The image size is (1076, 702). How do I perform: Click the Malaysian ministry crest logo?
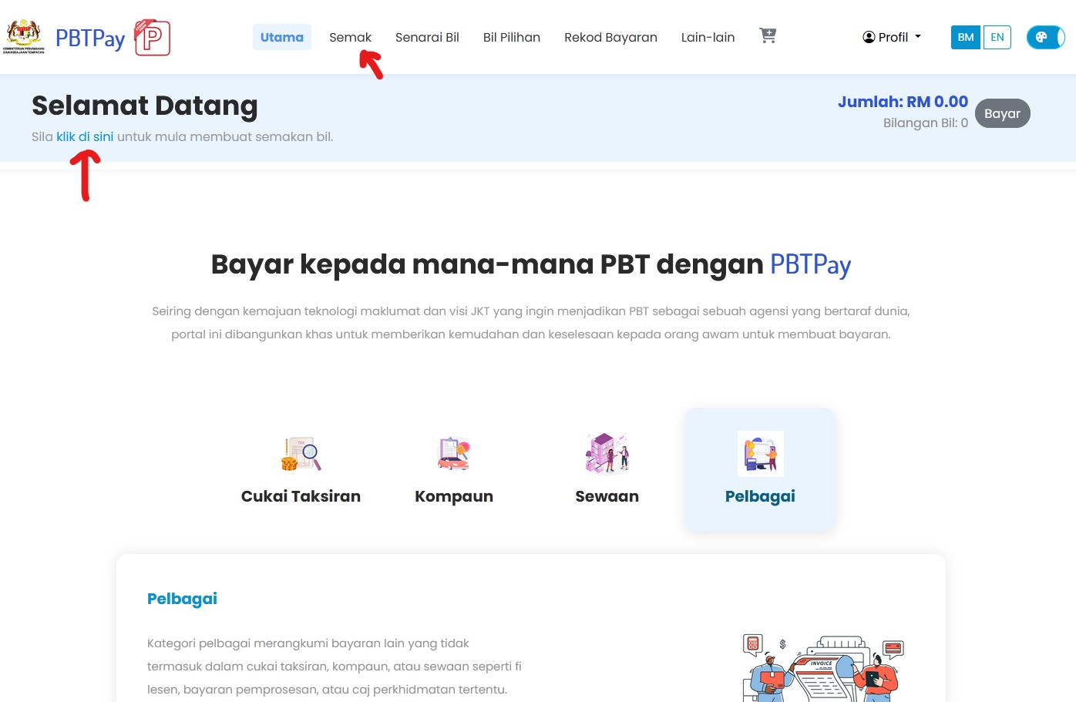[24, 36]
